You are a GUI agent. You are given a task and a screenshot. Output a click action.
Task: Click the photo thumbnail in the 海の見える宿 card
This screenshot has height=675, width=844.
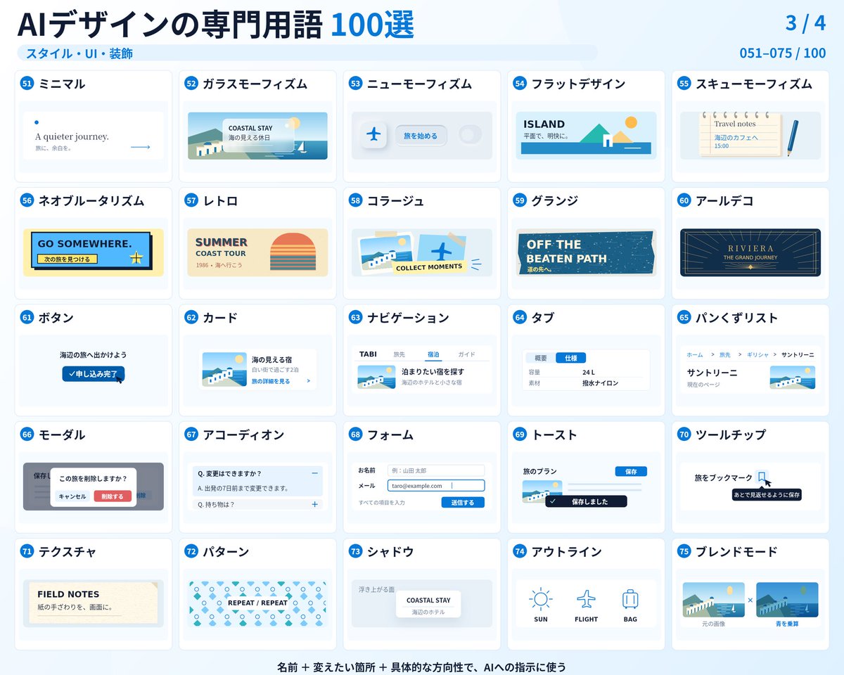224,369
